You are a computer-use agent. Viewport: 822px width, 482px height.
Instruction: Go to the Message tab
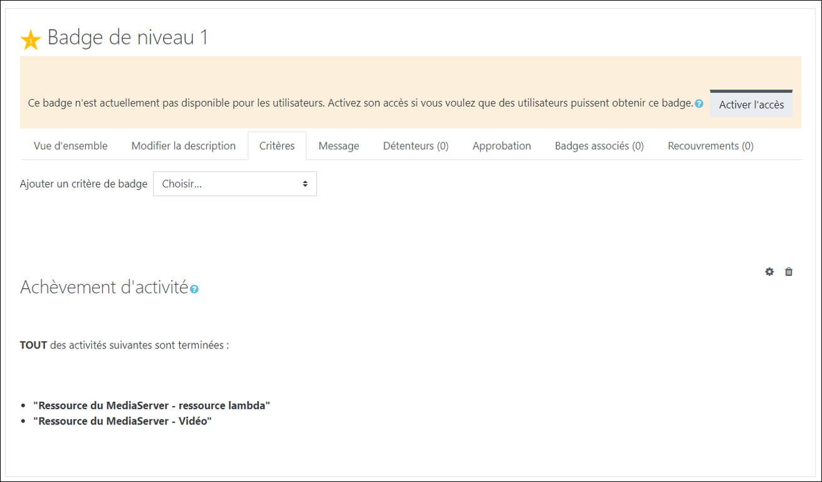pos(339,146)
